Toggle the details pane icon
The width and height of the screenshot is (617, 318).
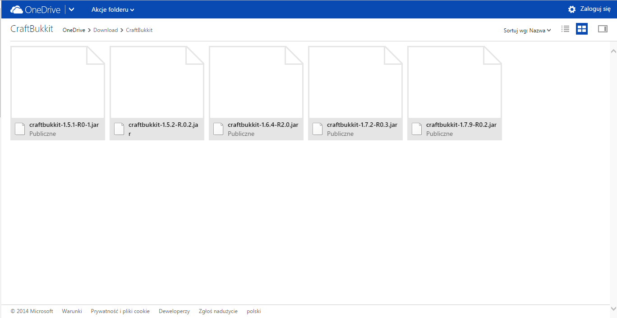coord(603,29)
